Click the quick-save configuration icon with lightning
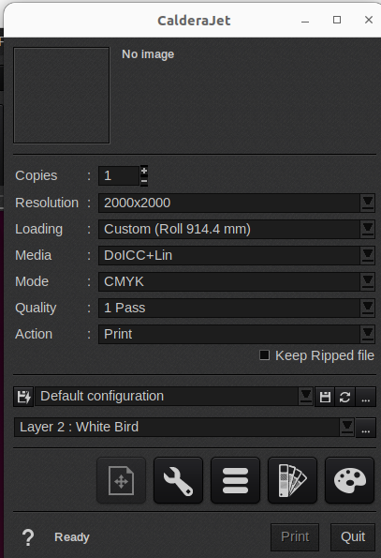 pyautogui.click(x=23, y=397)
